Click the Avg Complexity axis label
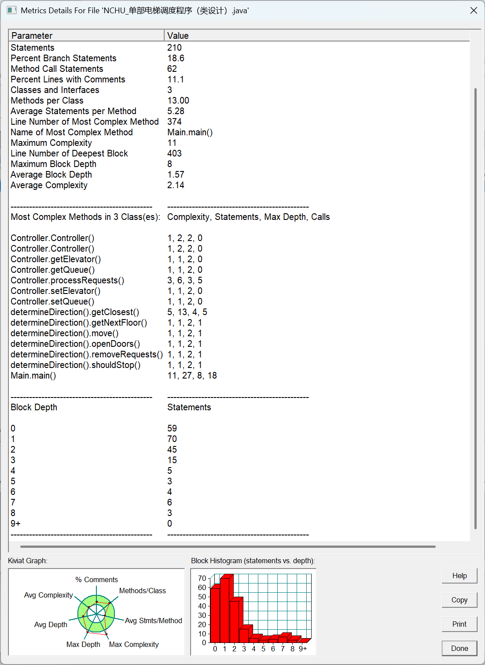This screenshot has width=485, height=665. point(48,595)
